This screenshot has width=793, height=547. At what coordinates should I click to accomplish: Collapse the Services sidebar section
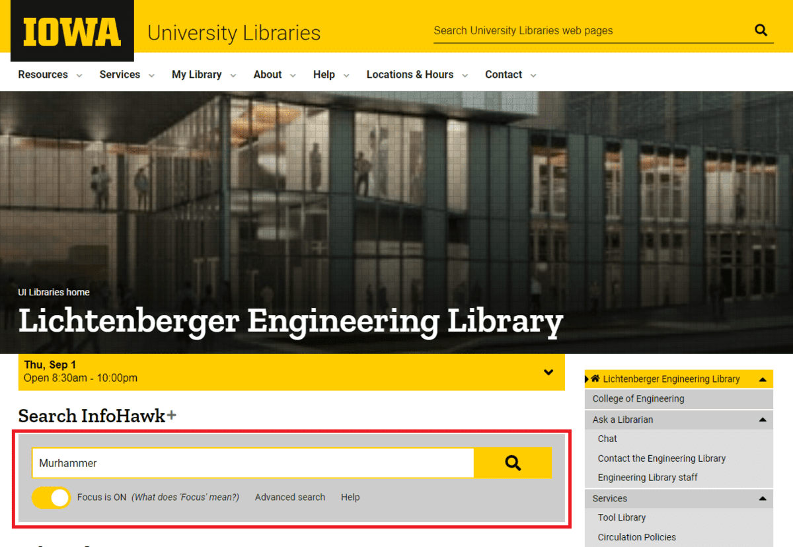pyautogui.click(x=763, y=498)
